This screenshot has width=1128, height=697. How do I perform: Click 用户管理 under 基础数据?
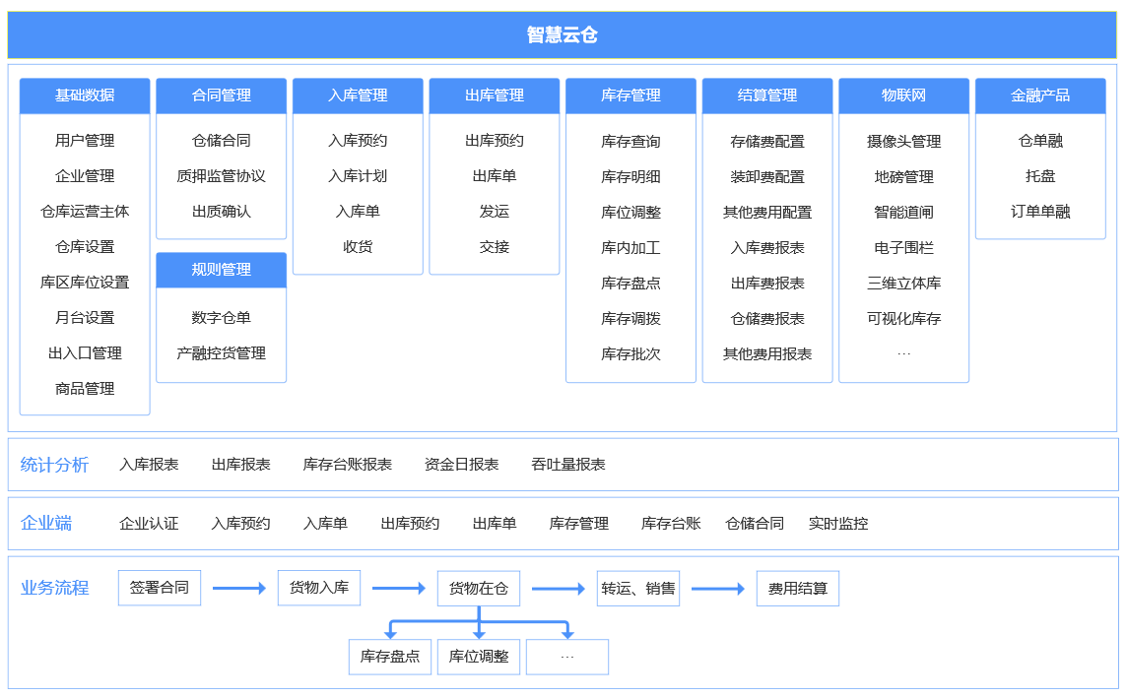[x=85, y=141]
